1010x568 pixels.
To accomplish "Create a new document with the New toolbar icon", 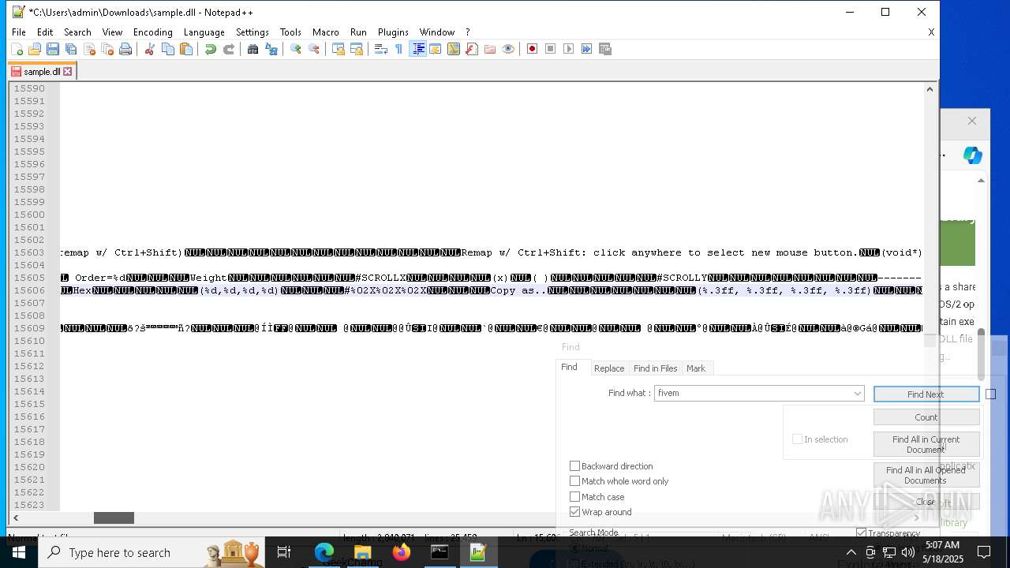I will pos(17,49).
